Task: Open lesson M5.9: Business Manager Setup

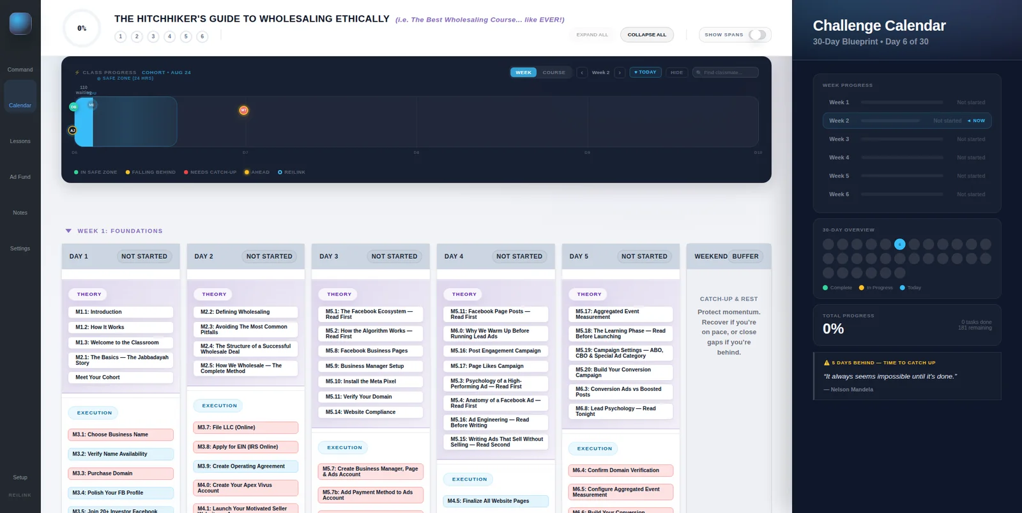Action: pyautogui.click(x=370, y=366)
